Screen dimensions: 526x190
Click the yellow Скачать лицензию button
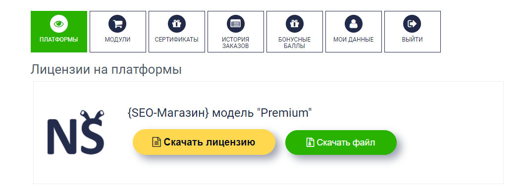(204, 142)
